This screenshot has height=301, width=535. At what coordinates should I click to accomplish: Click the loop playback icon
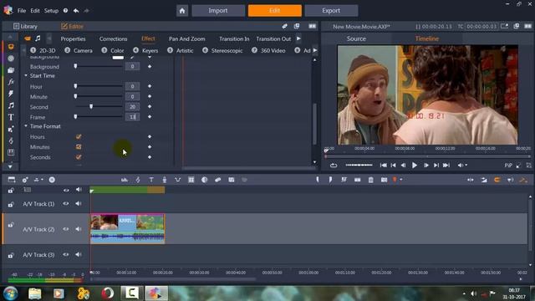334,166
